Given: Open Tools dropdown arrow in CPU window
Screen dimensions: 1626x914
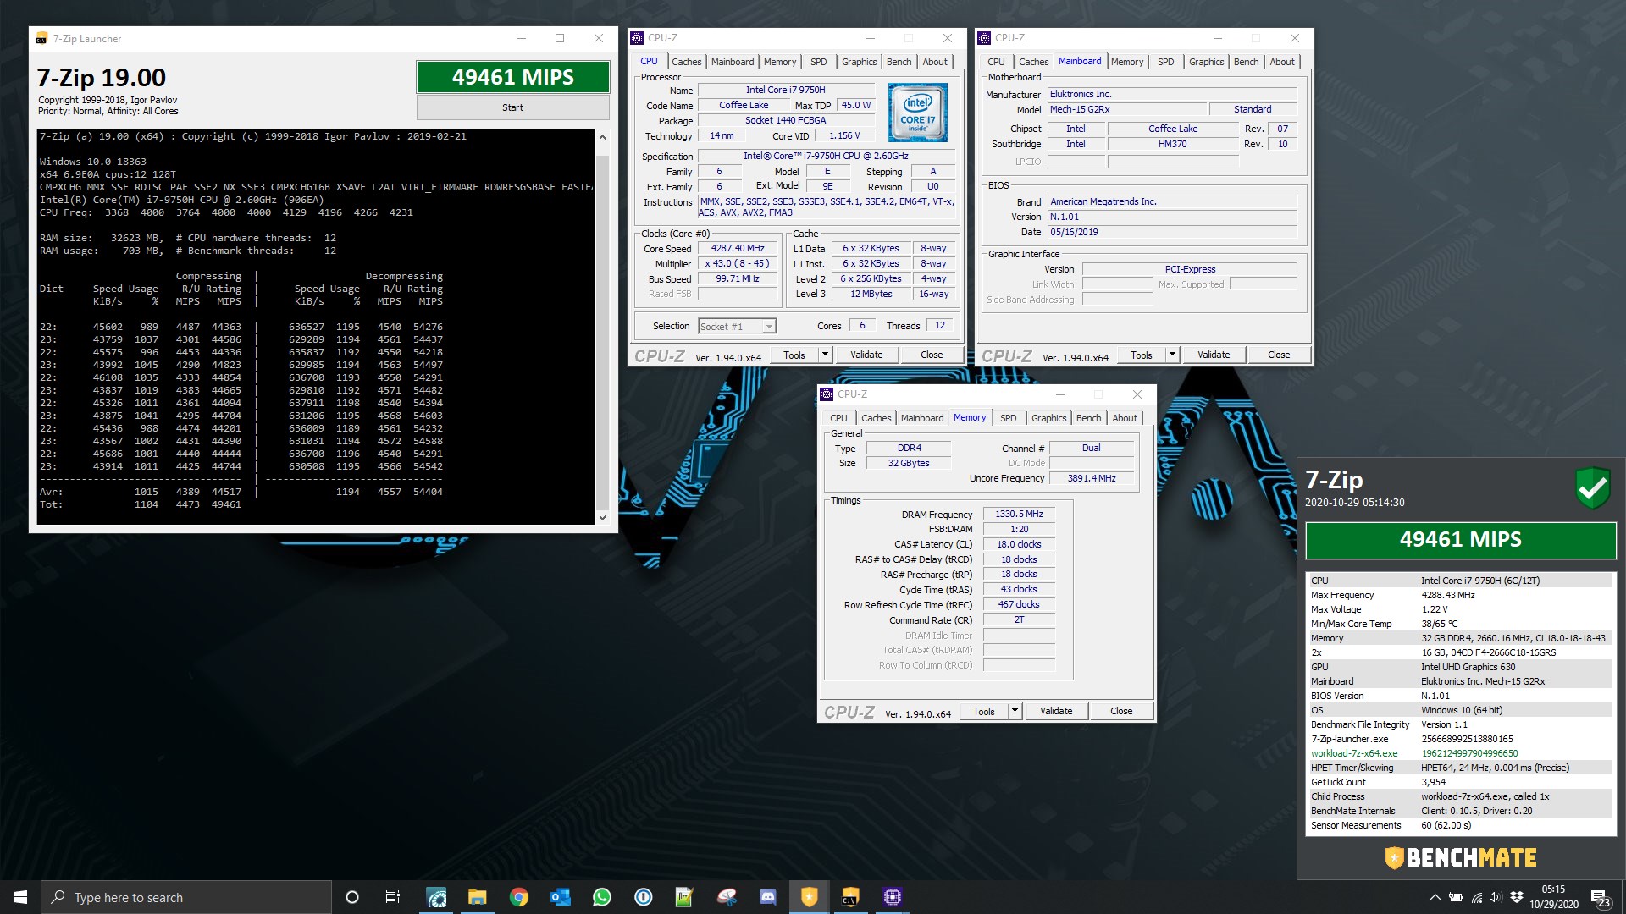Looking at the screenshot, I should pyautogui.click(x=825, y=355).
